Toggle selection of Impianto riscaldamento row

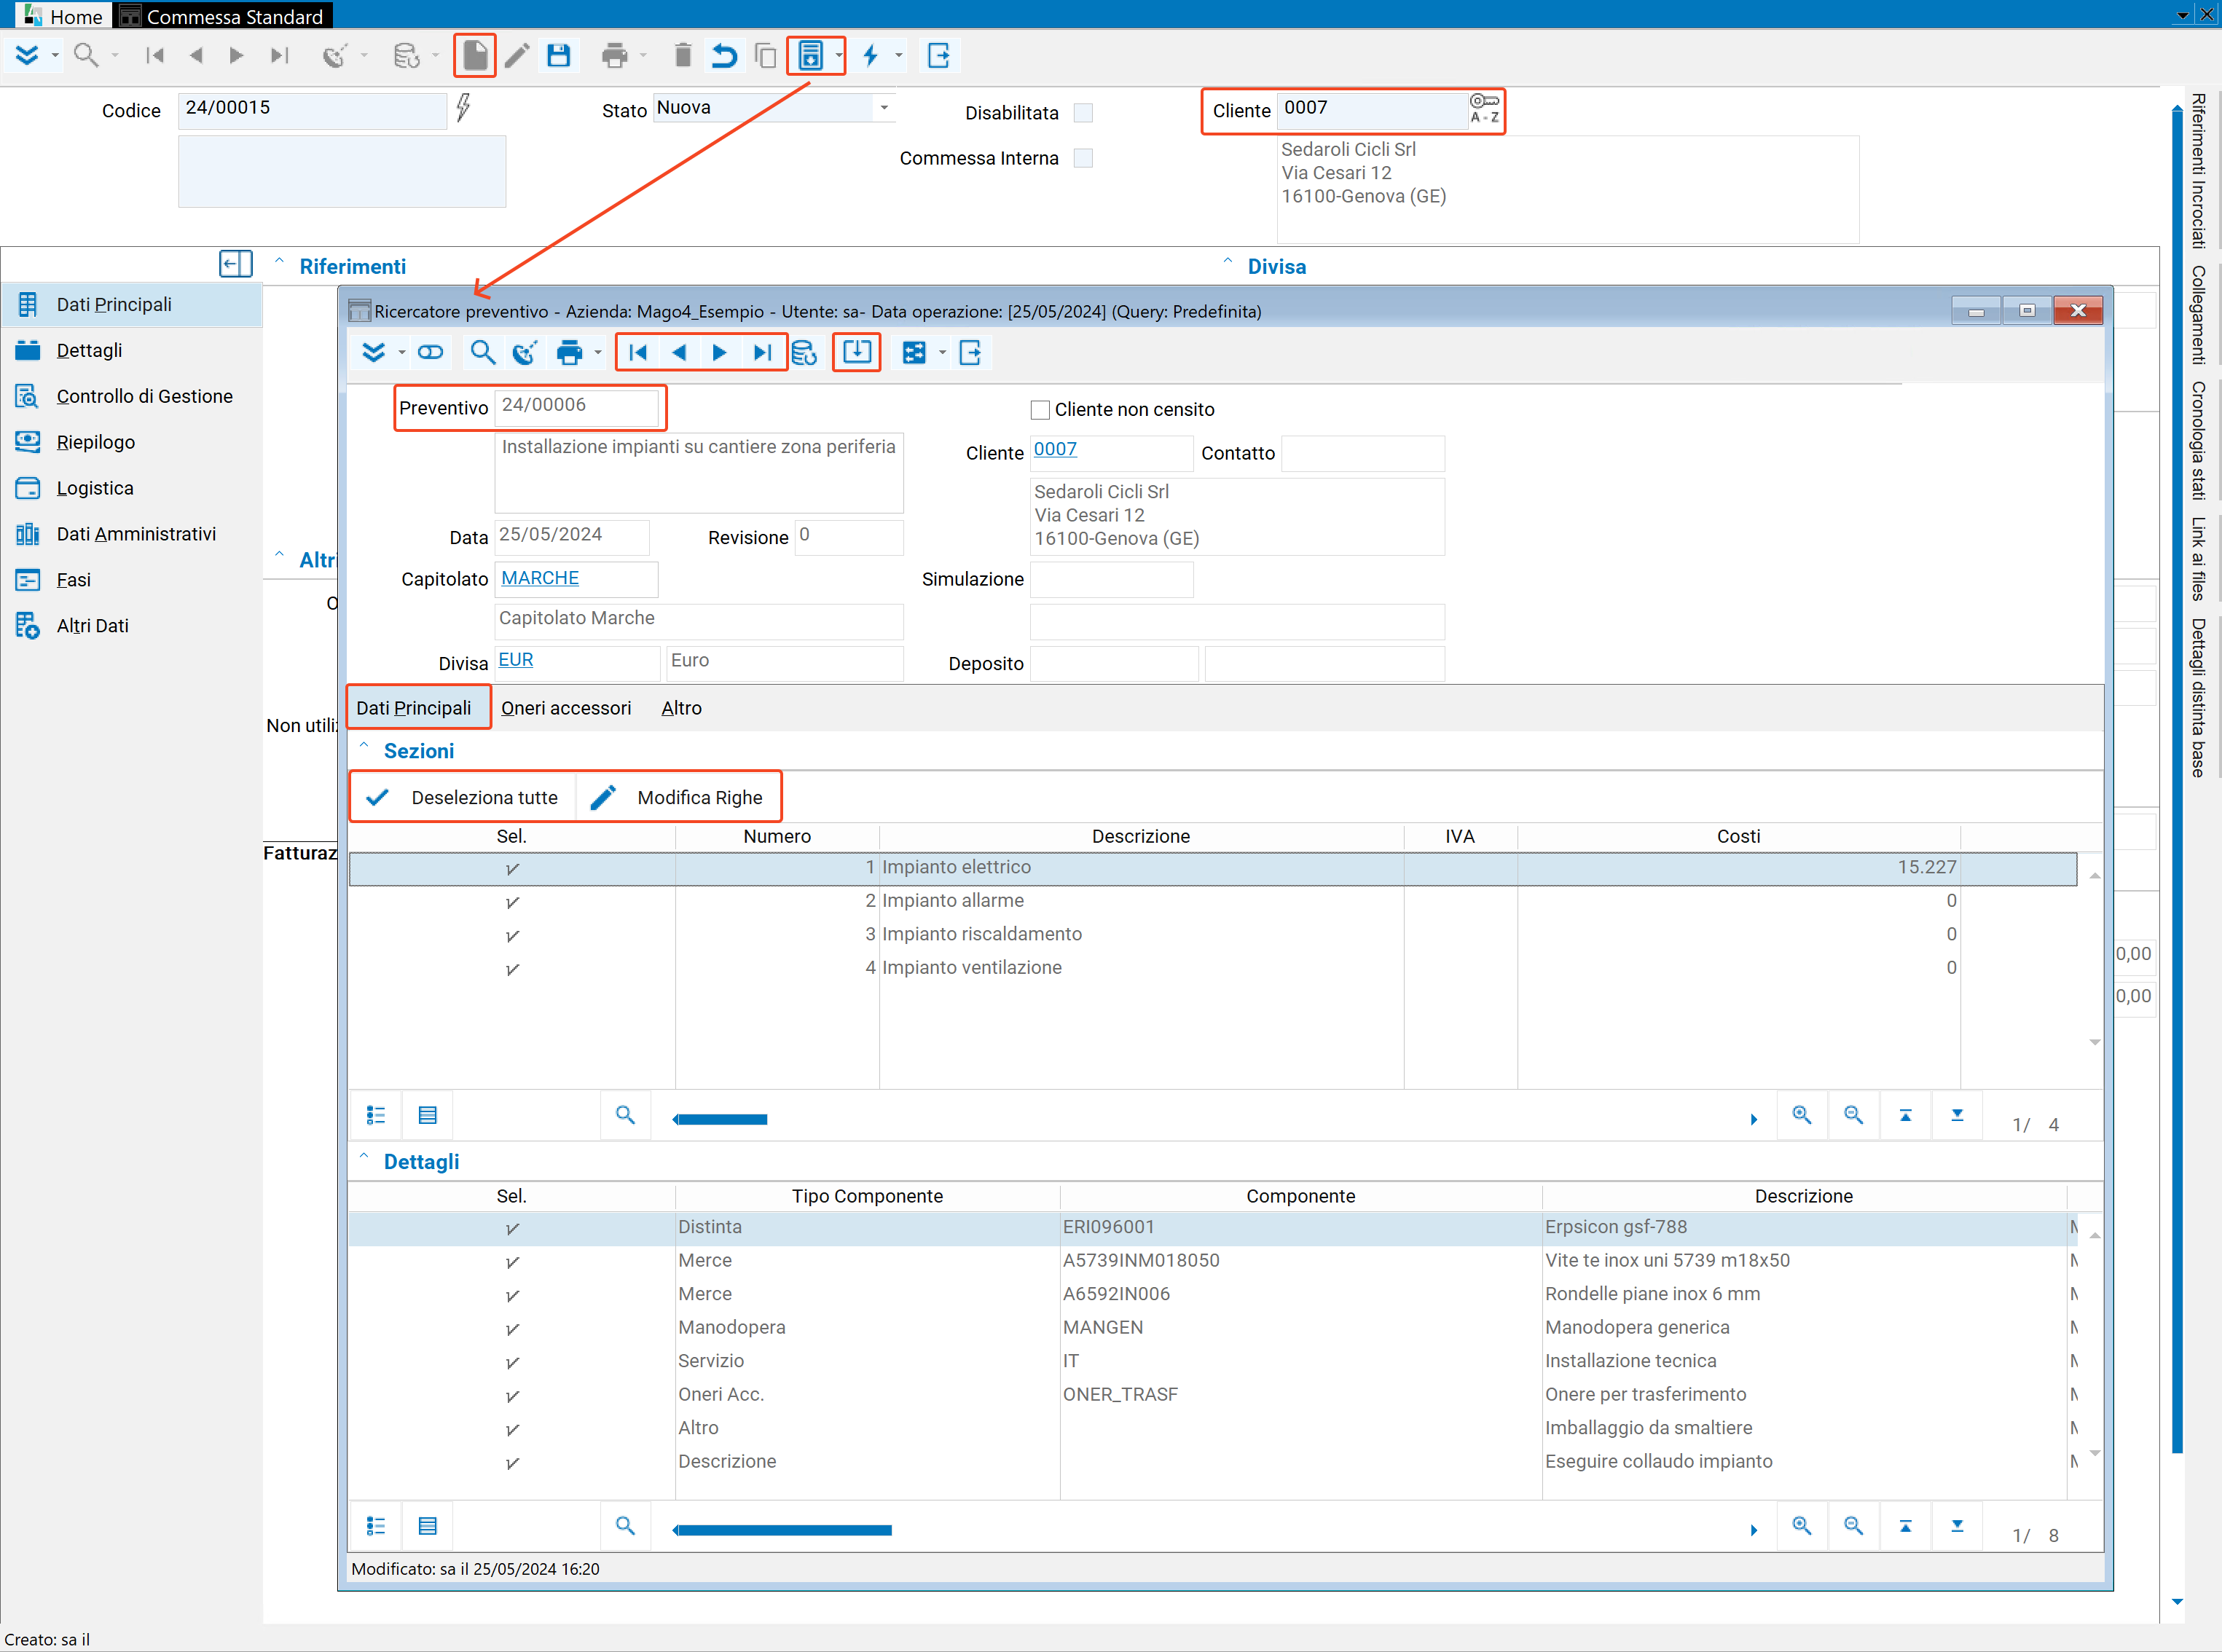pyautogui.click(x=512, y=936)
